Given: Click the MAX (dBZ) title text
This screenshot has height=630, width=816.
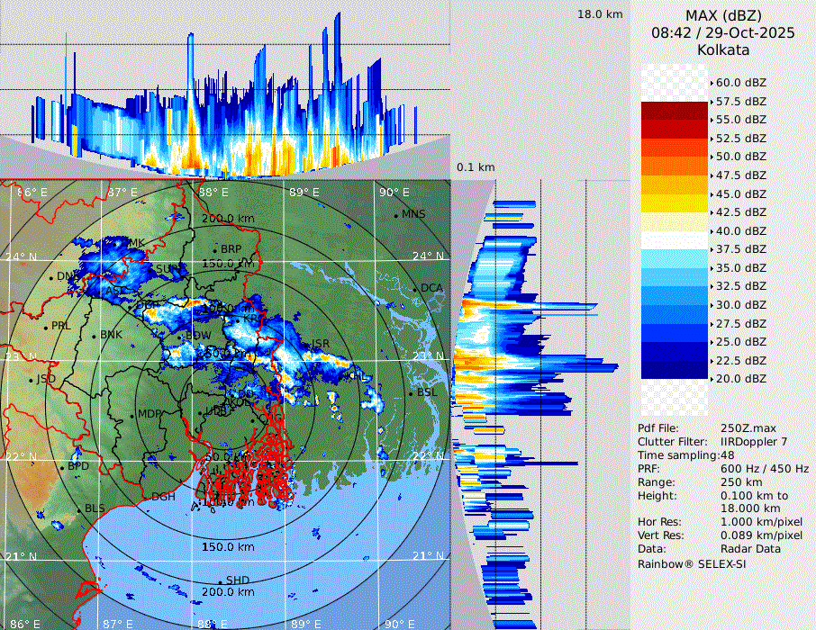Looking at the screenshot, I should [x=723, y=15].
